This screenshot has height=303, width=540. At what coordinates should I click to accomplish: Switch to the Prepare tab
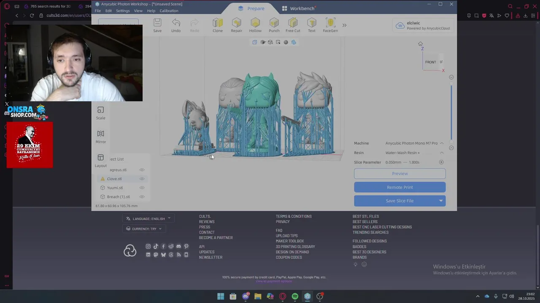point(251,8)
